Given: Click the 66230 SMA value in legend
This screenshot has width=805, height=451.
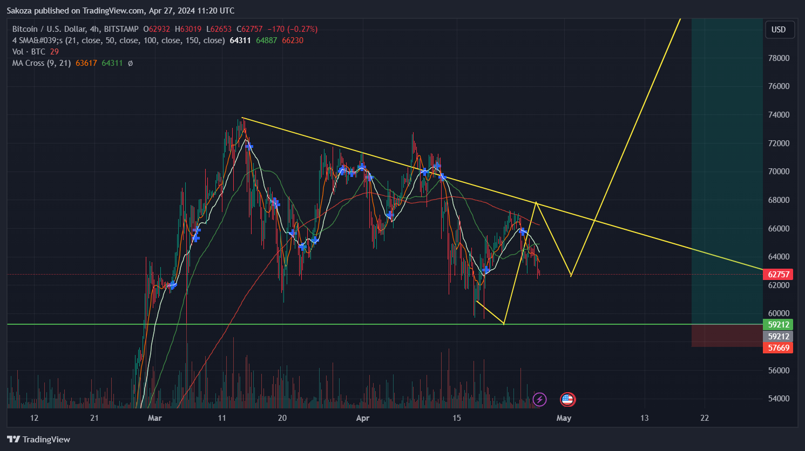Looking at the screenshot, I should click(x=293, y=40).
